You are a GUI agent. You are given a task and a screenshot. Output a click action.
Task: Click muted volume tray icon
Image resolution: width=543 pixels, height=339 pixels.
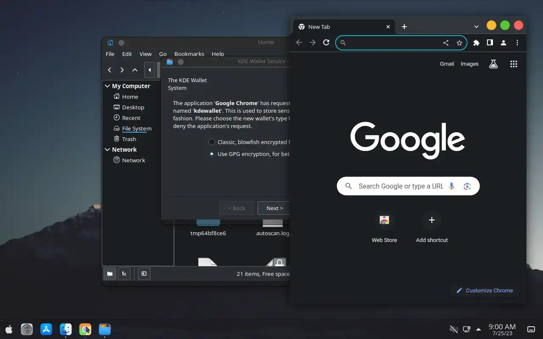453,329
